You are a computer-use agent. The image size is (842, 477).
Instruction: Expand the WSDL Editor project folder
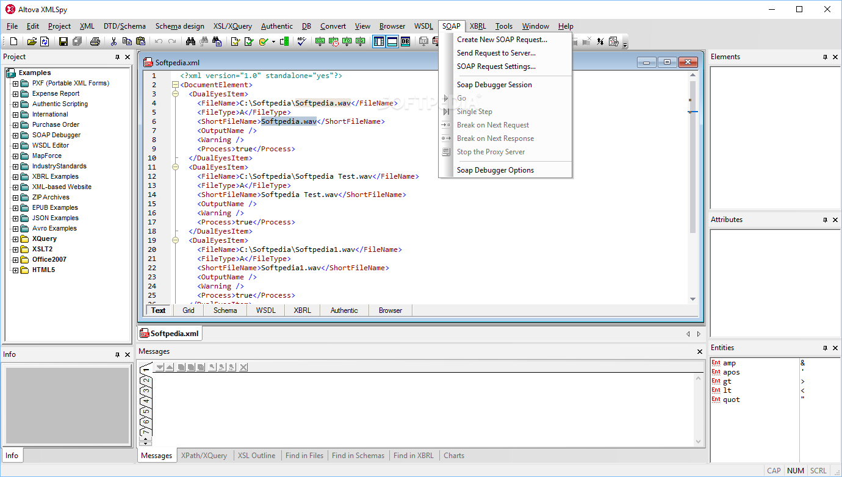click(x=15, y=145)
